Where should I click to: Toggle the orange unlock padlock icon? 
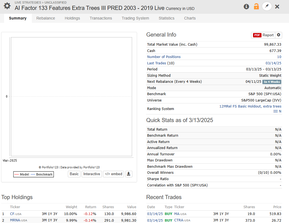256,6
